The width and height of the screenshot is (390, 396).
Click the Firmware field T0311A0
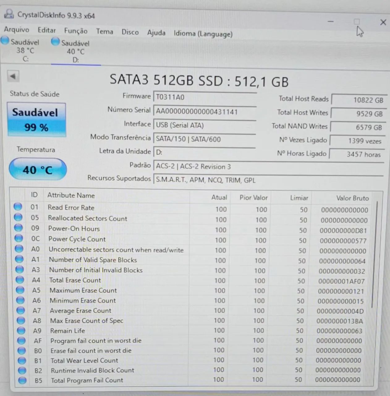tap(205, 97)
